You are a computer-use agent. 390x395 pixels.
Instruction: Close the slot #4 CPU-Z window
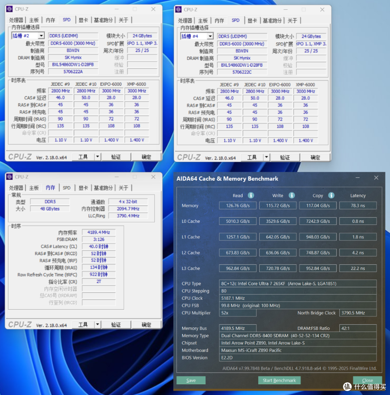click(x=322, y=10)
